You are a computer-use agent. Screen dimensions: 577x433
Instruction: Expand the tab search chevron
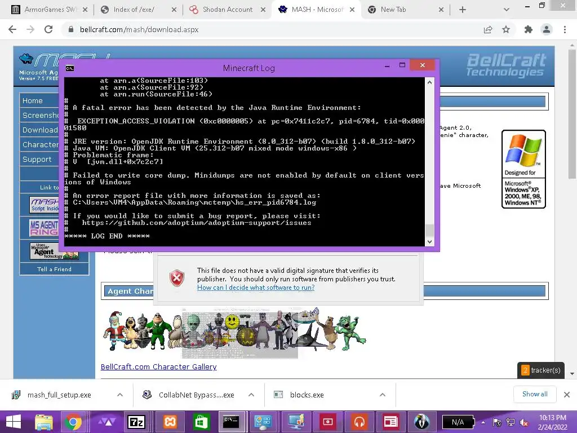(x=507, y=10)
